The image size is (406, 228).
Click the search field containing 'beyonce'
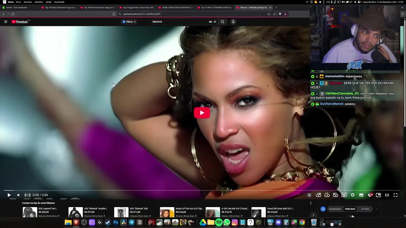click(179, 22)
